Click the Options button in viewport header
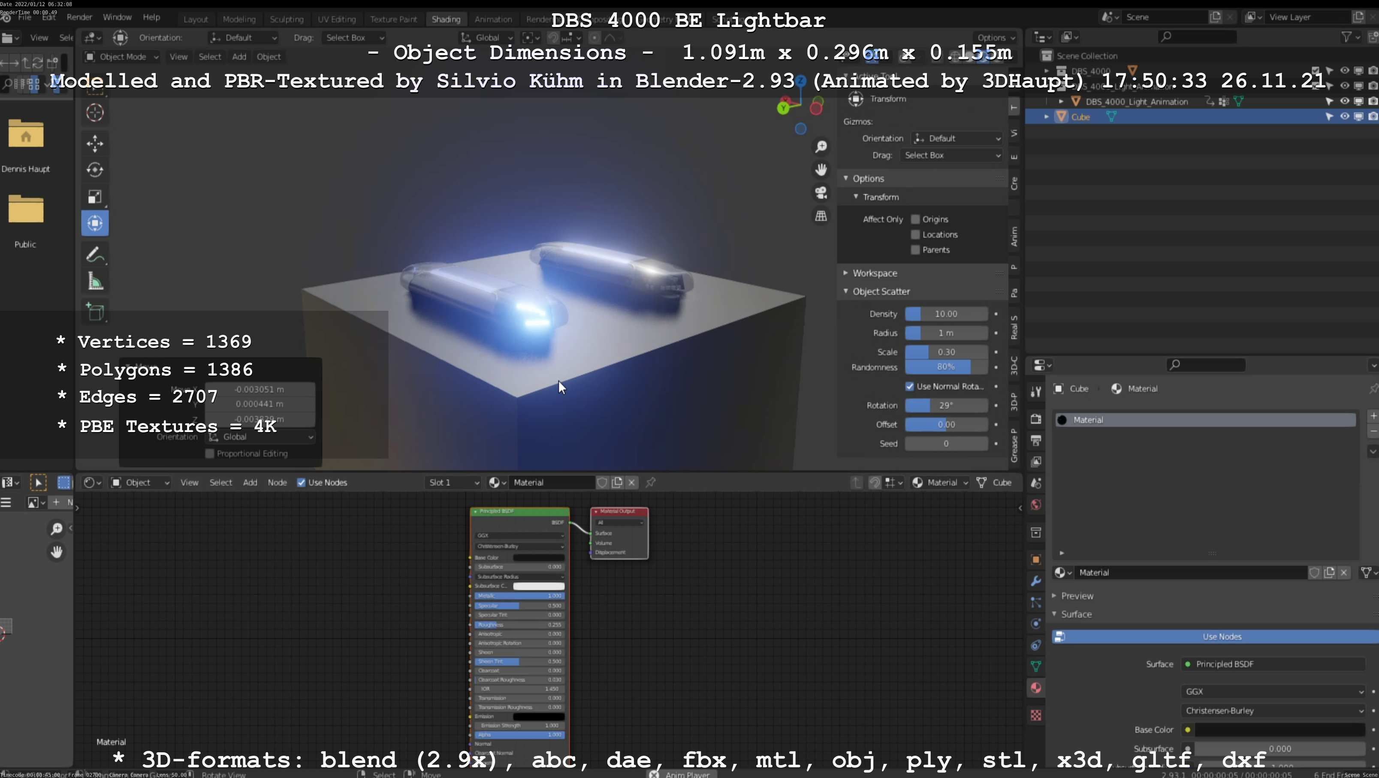The width and height of the screenshot is (1379, 778). [996, 37]
